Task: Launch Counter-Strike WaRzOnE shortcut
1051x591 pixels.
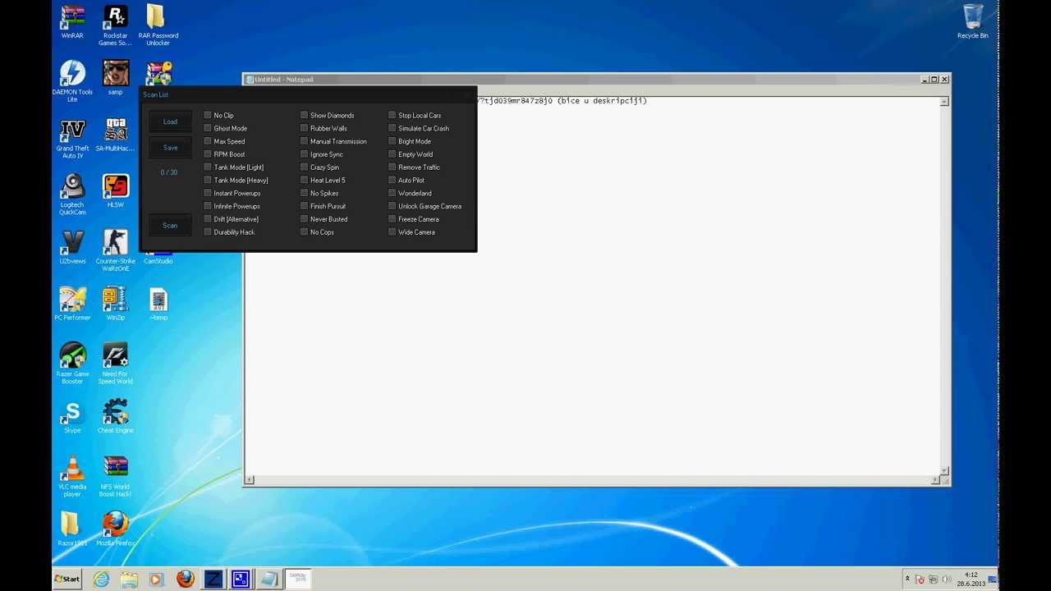Action: point(115,250)
